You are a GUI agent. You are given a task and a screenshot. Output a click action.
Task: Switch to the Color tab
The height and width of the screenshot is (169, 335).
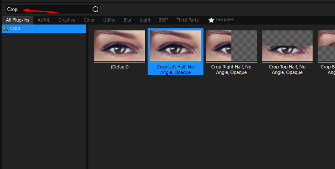click(89, 20)
